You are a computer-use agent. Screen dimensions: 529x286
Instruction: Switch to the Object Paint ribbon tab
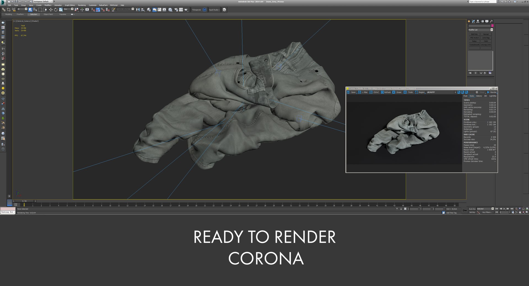[48, 14]
